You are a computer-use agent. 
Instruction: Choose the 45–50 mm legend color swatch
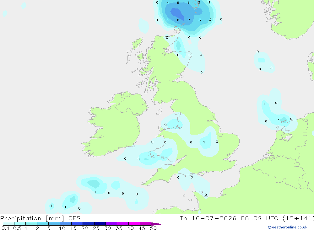coord(145,224)
